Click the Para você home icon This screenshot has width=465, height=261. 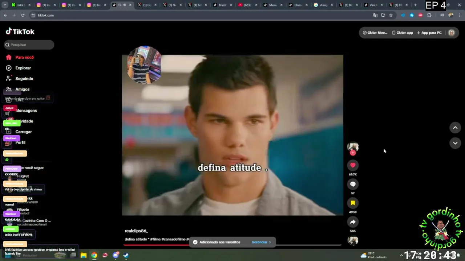(x=9, y=57)
